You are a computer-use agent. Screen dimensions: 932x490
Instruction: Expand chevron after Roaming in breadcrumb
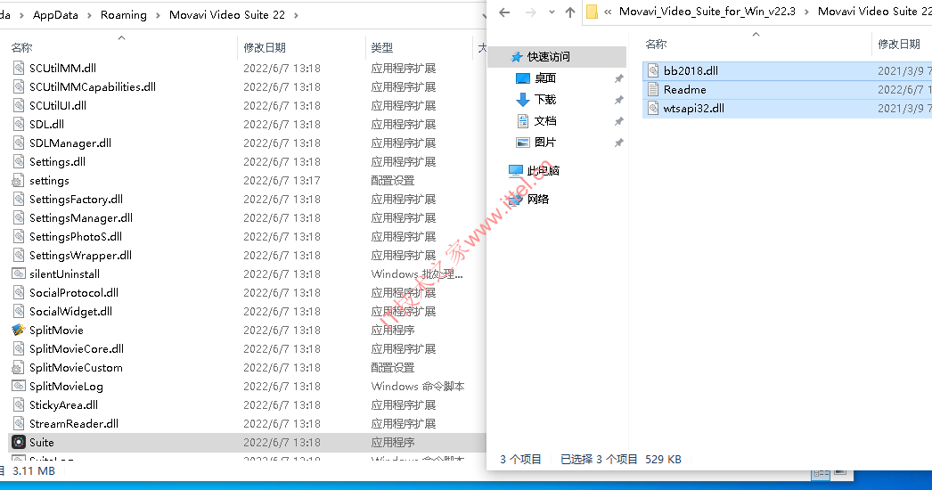point(158,15)
